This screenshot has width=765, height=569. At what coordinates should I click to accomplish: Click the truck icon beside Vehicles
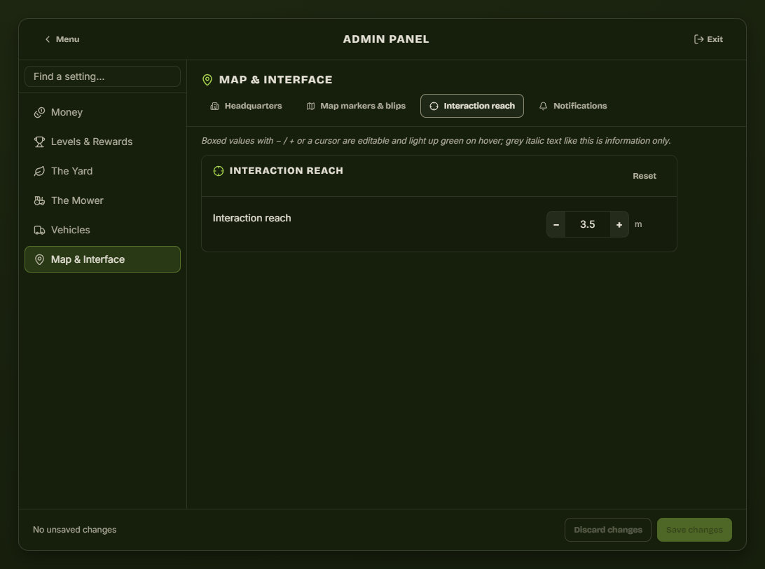tap(39, 230)
